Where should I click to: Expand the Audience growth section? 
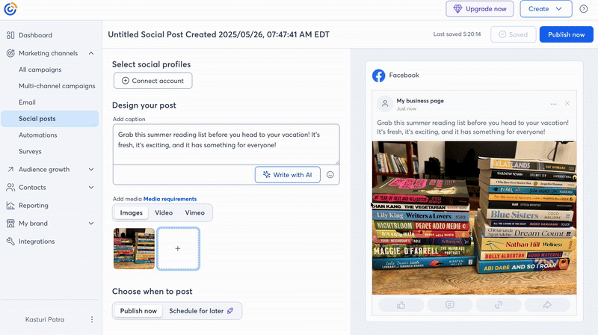click(x=90, y=170)
